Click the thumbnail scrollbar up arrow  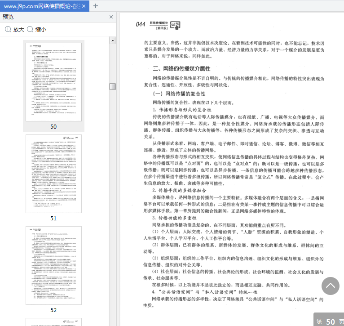pos(113,40)
